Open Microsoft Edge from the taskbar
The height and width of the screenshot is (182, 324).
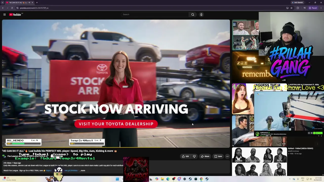point(168,179)
